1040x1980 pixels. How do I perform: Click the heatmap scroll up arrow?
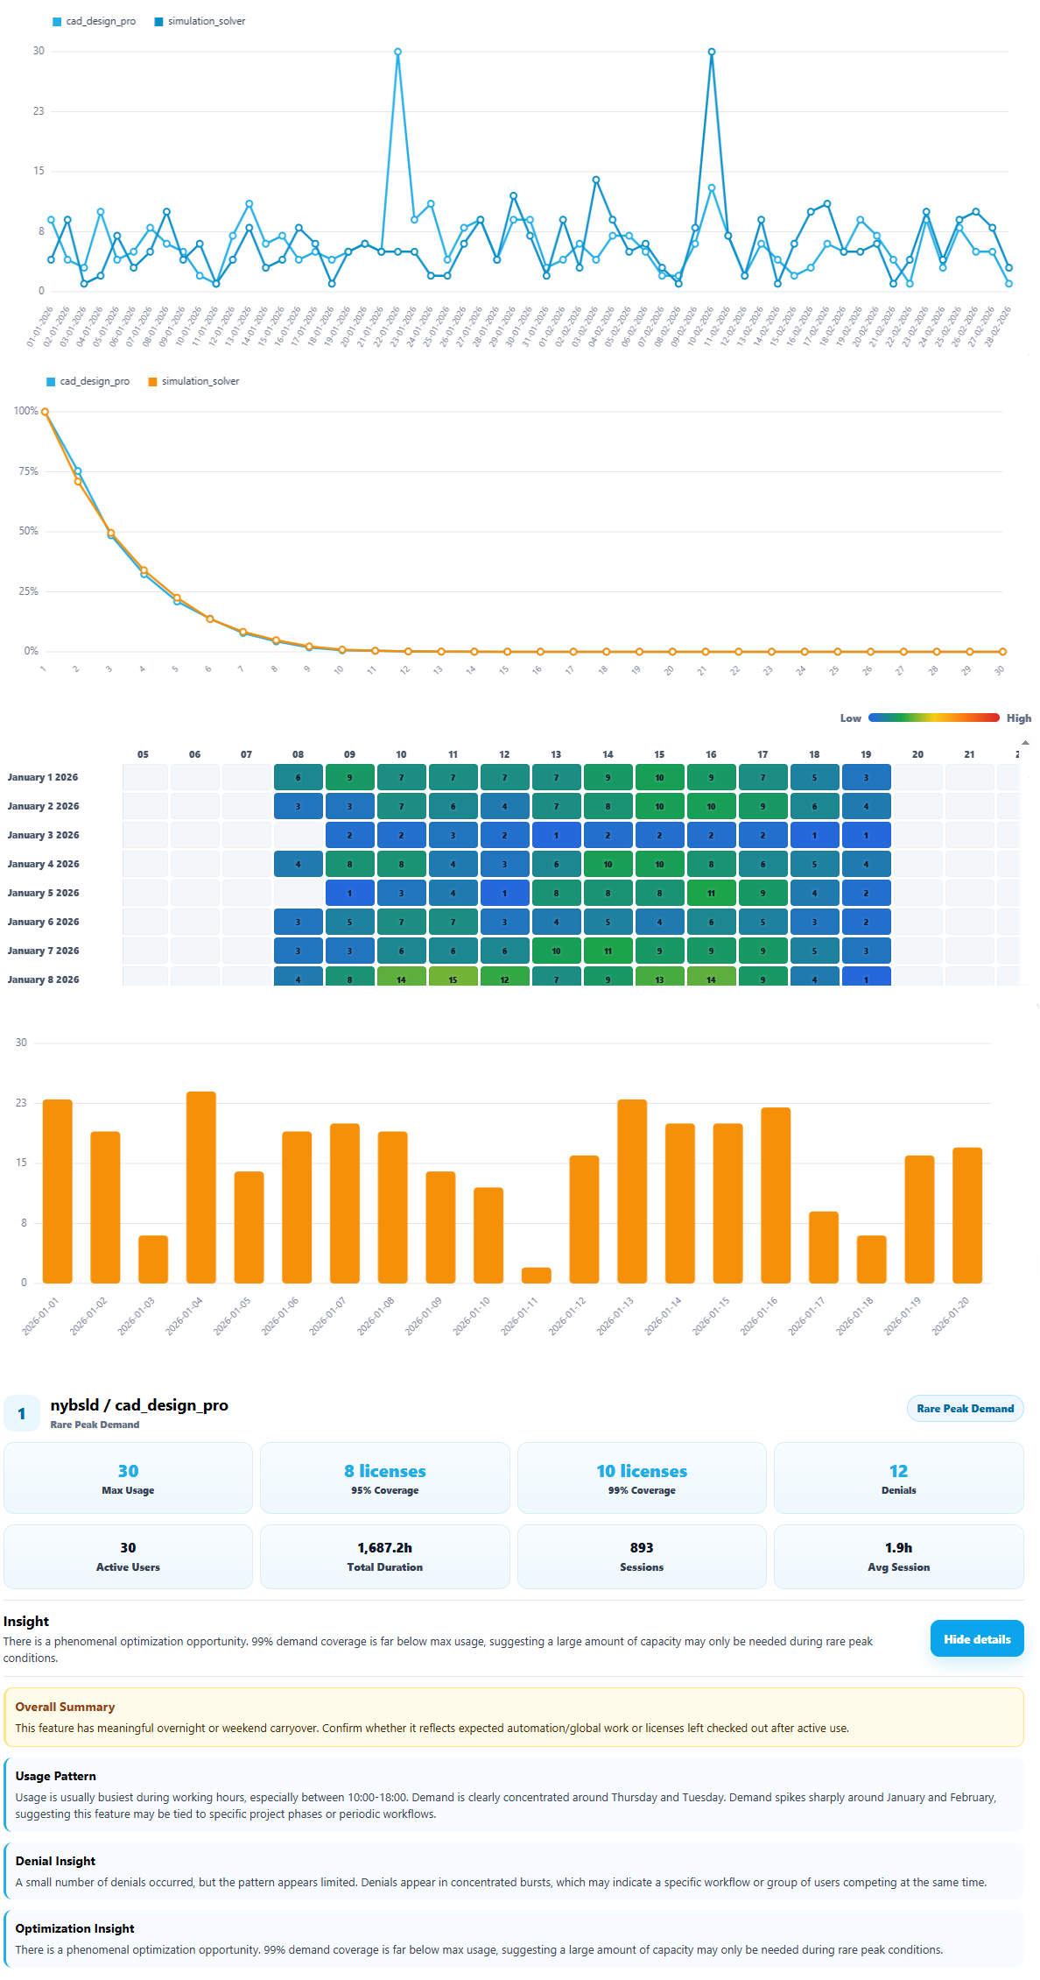1025,742
